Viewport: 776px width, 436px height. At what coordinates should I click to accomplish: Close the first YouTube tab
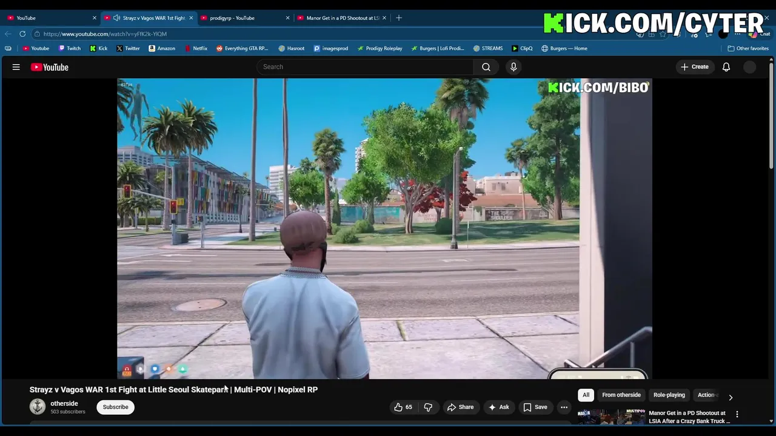(x=94, y=18)
